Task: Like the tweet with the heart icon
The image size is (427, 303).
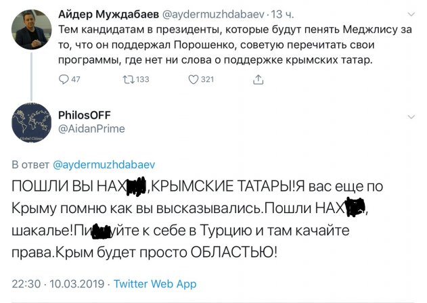Action: [193, 80]
